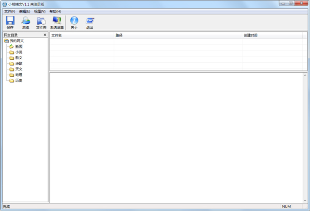Click the folder icon beside 地理
310x211 pixels.
pyautogui.click(x=12, y=75)
